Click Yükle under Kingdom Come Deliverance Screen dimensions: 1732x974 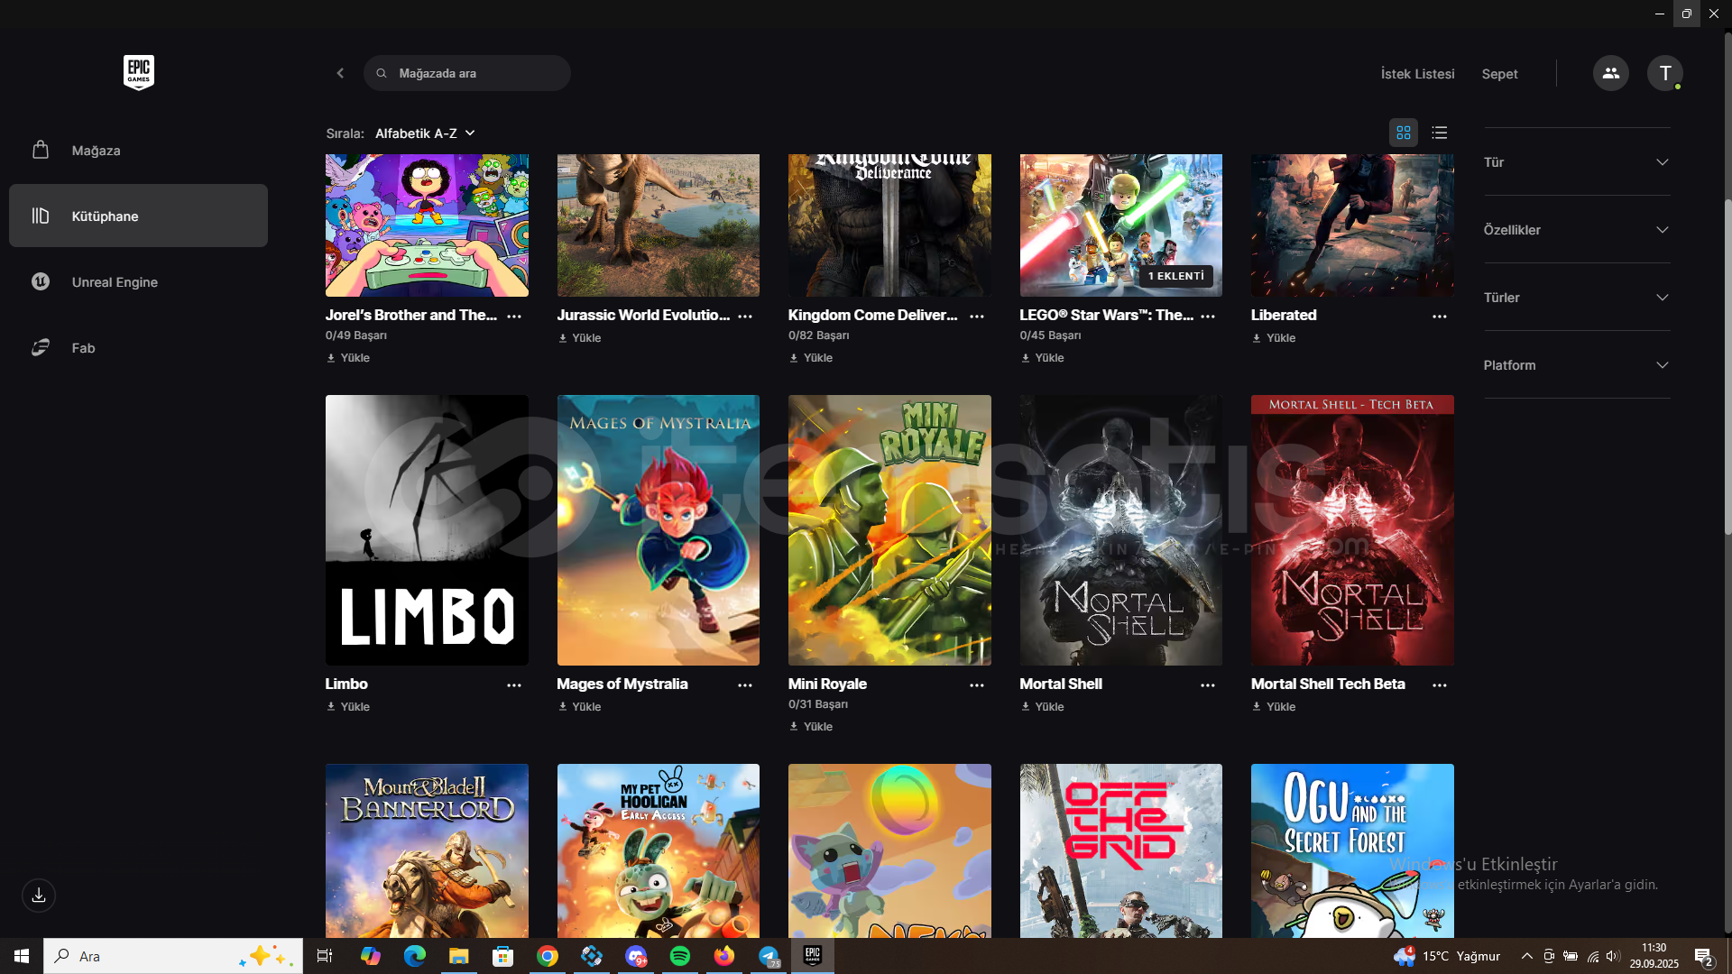[x=811, y=358]
